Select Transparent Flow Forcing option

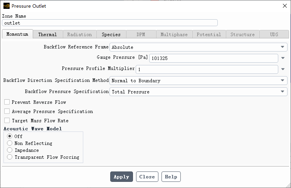[x=10, y=157]
